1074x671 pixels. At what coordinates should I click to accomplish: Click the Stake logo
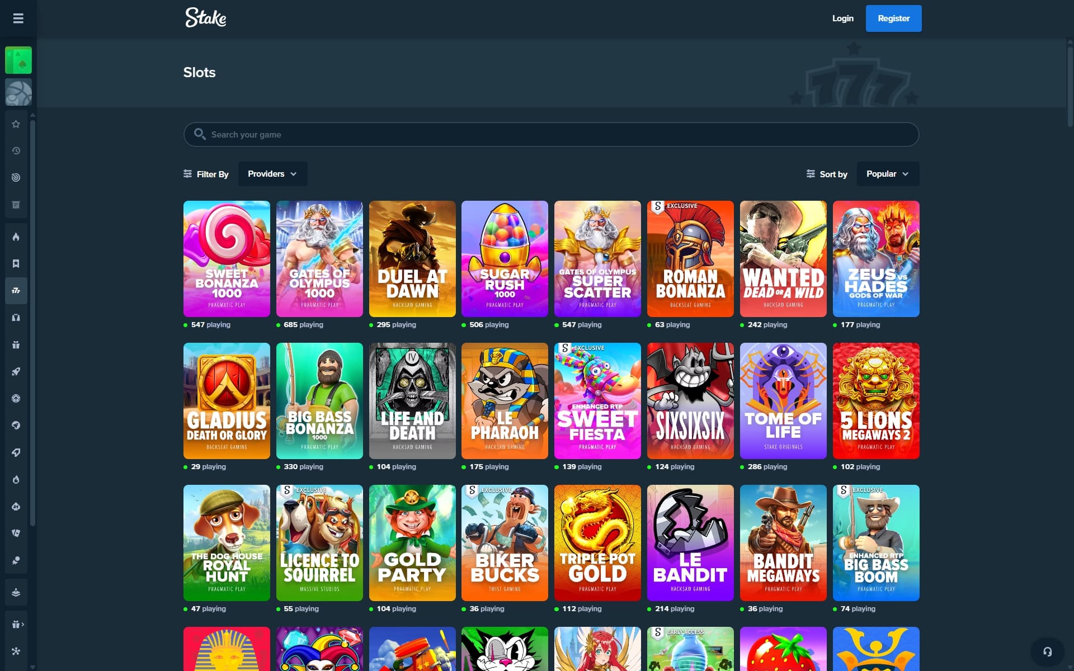click(206, 18)
